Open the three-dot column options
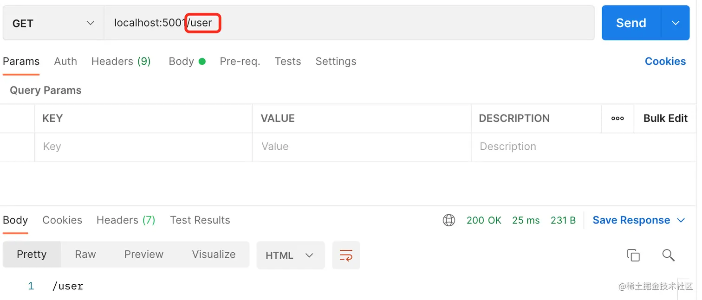Image resolution: width=702 pixels, height=300 pixels. 617,119
